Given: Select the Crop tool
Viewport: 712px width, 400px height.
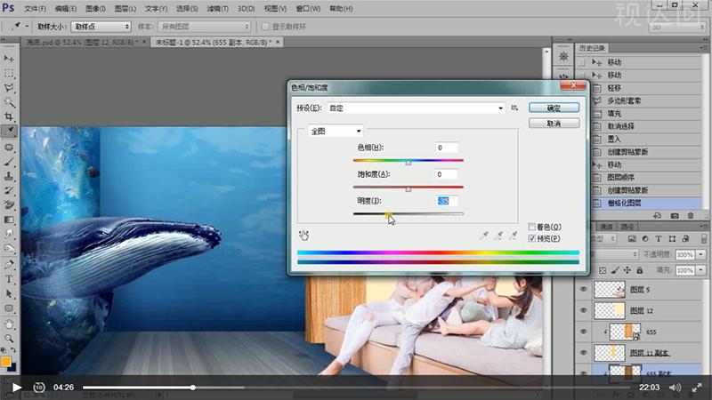Looking at the screenshot, I should [9, 117].
